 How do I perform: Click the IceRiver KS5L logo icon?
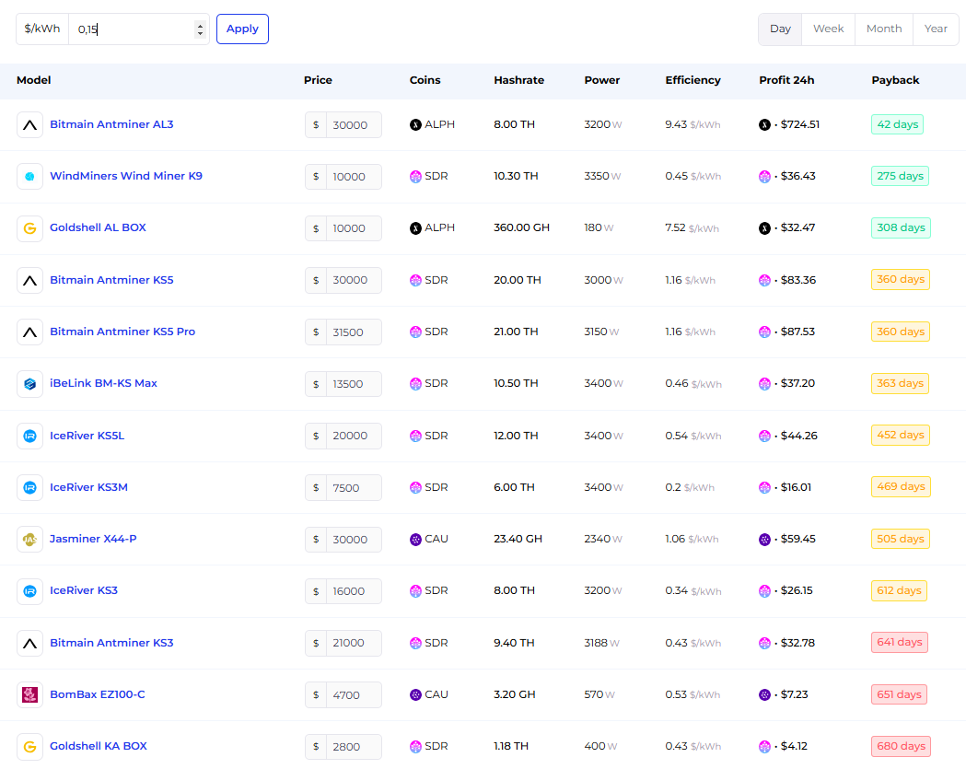coord(29,436)
